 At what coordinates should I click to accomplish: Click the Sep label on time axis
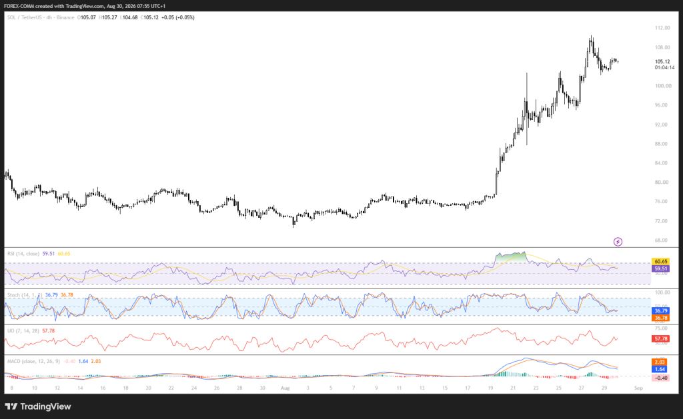point(638,388)
